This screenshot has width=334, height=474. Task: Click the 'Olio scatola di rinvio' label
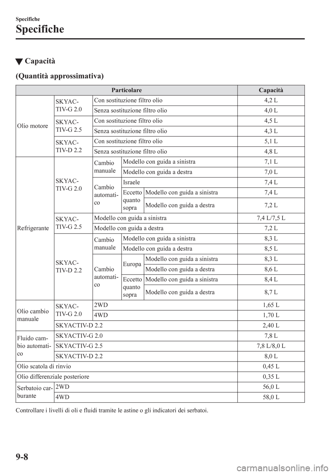click(x=44, y=366)
